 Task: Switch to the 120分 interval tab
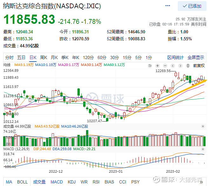(x=88, y=57)
